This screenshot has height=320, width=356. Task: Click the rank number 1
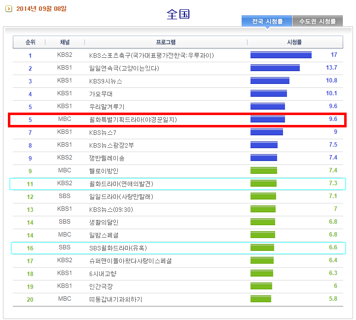tap(30, 56)
